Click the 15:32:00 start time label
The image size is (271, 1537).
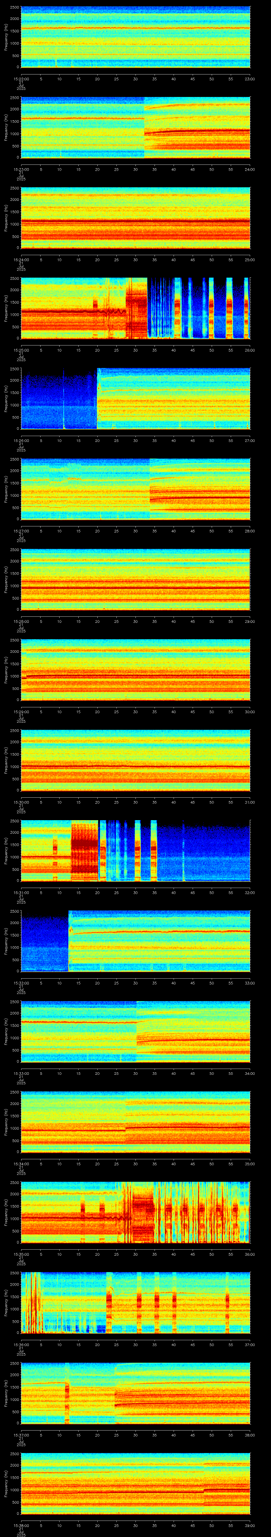[21, 983]
